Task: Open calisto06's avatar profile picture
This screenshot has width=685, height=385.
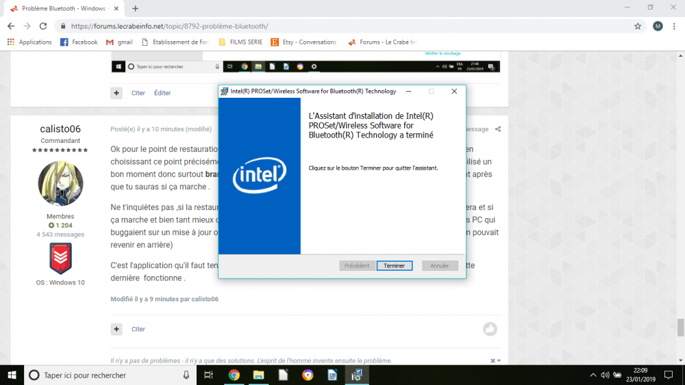Action: coord(60,183)
